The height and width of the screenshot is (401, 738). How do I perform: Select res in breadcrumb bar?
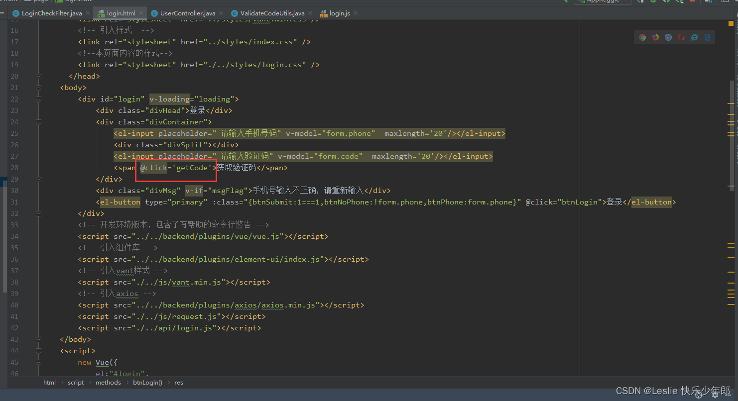tap(179, 383)
